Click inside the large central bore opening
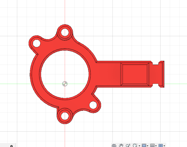This screenshot has height=147, width=187. pos(64,73)
